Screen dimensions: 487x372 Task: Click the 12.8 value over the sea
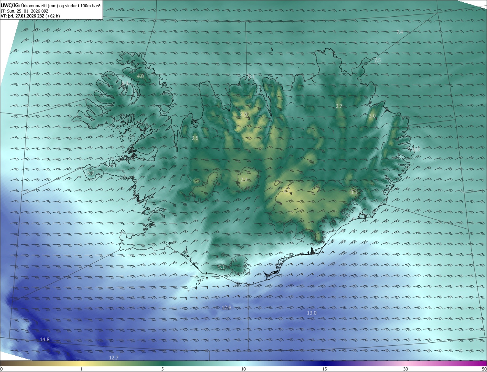[x=226, y=307]
